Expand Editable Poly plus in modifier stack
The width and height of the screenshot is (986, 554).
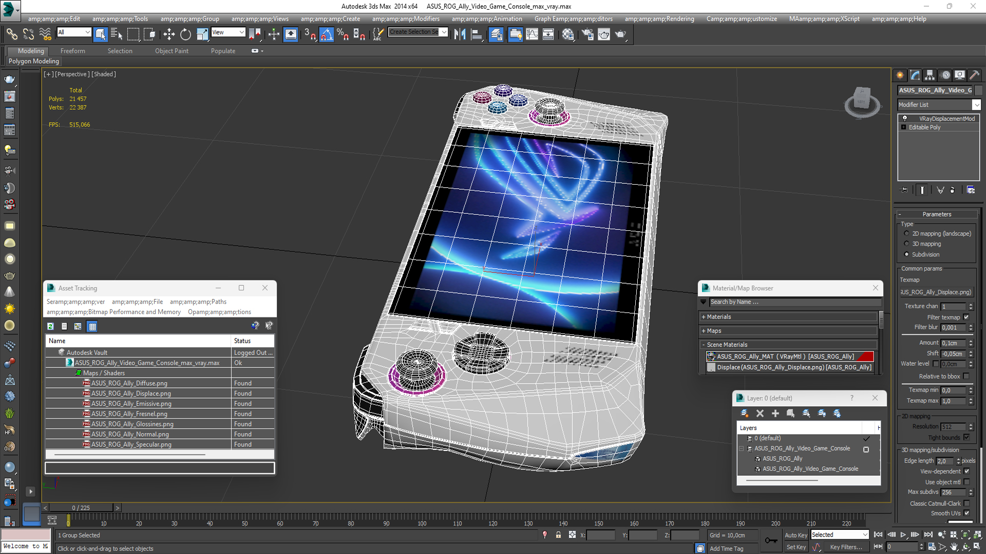pos(903,127)
